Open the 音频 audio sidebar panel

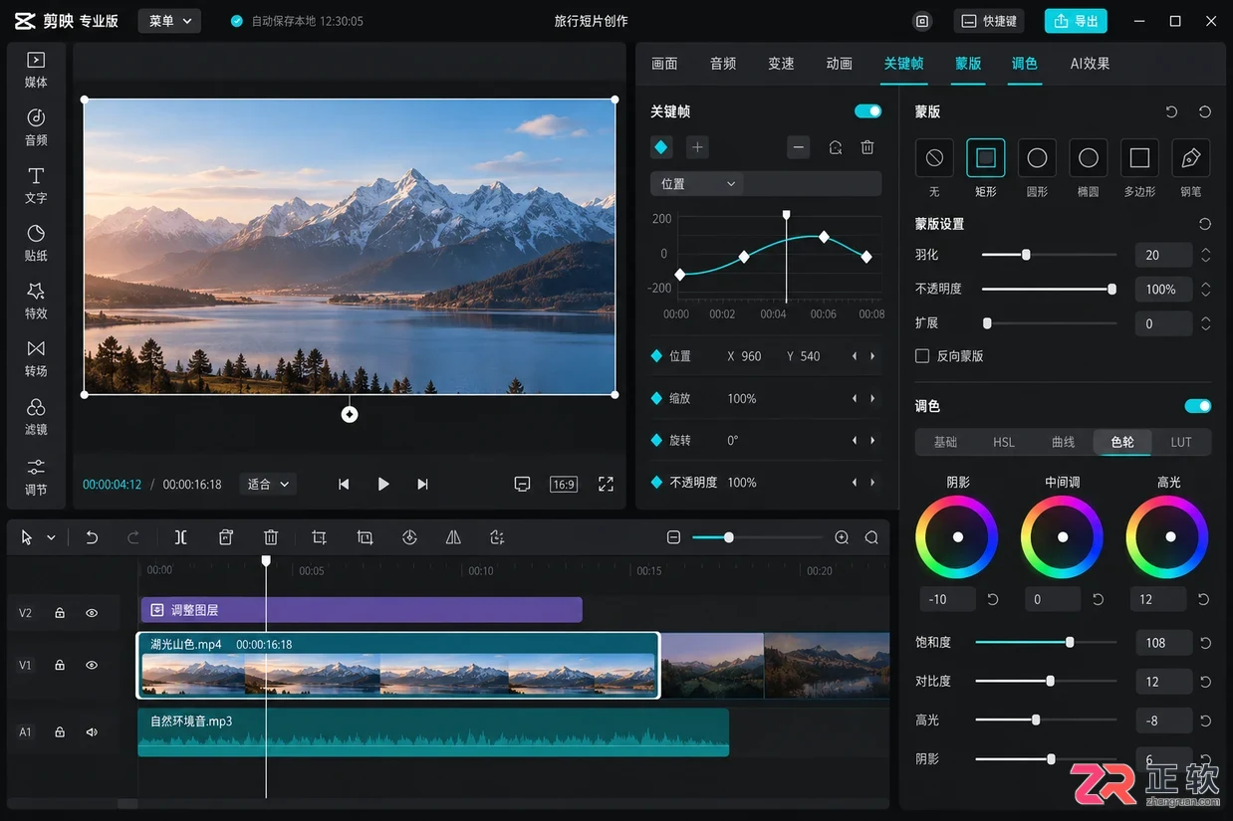[x=36, y=127]
